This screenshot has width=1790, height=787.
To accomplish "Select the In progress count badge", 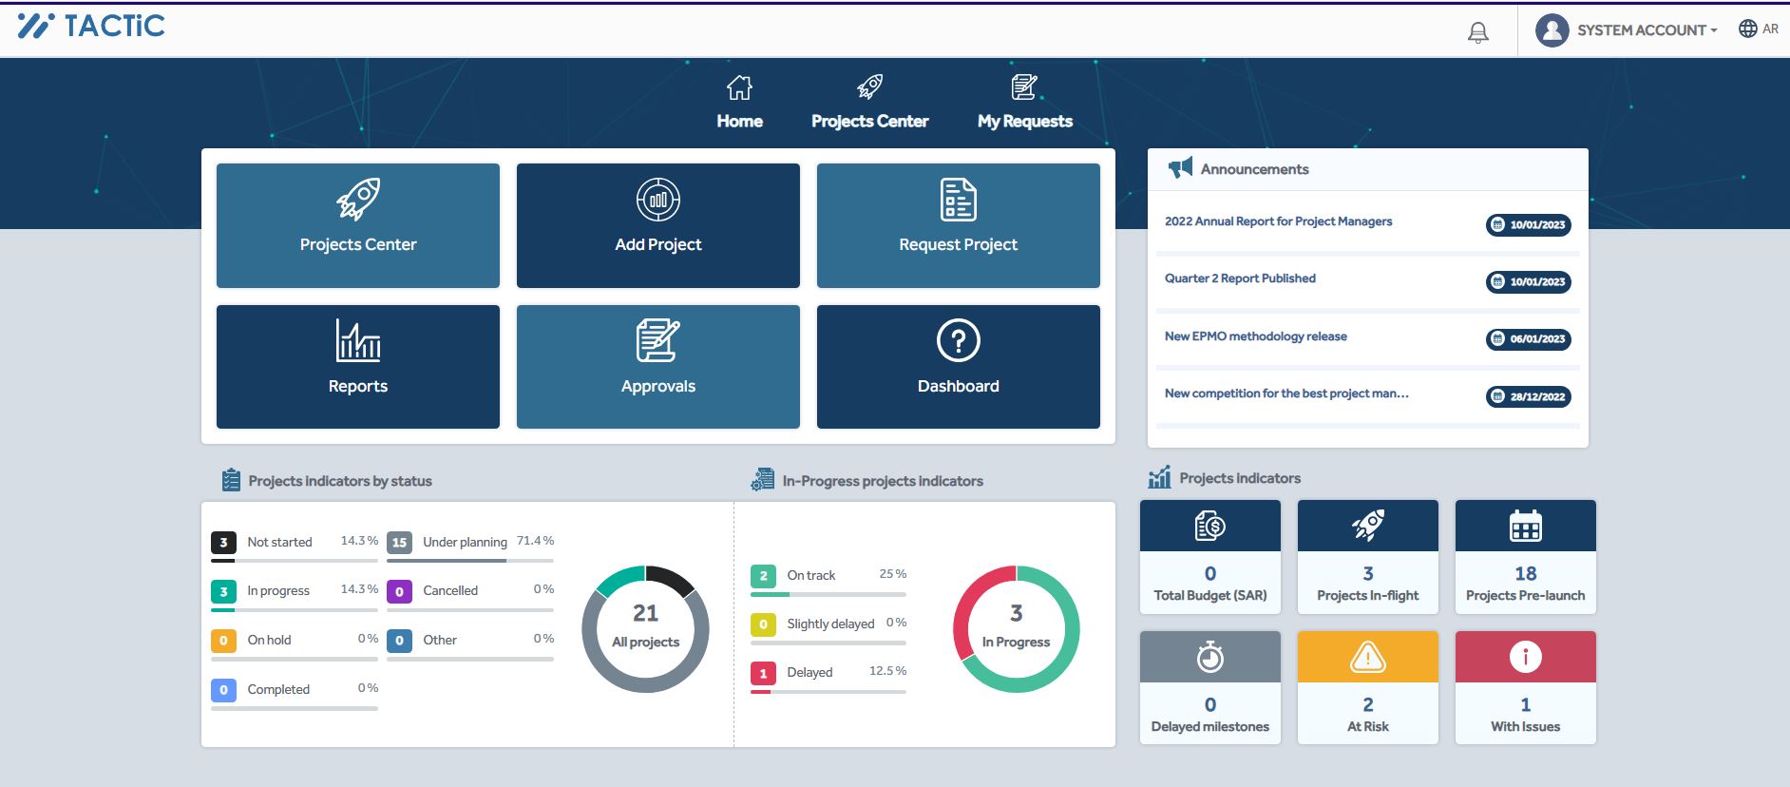I will [x=223, y=591].
